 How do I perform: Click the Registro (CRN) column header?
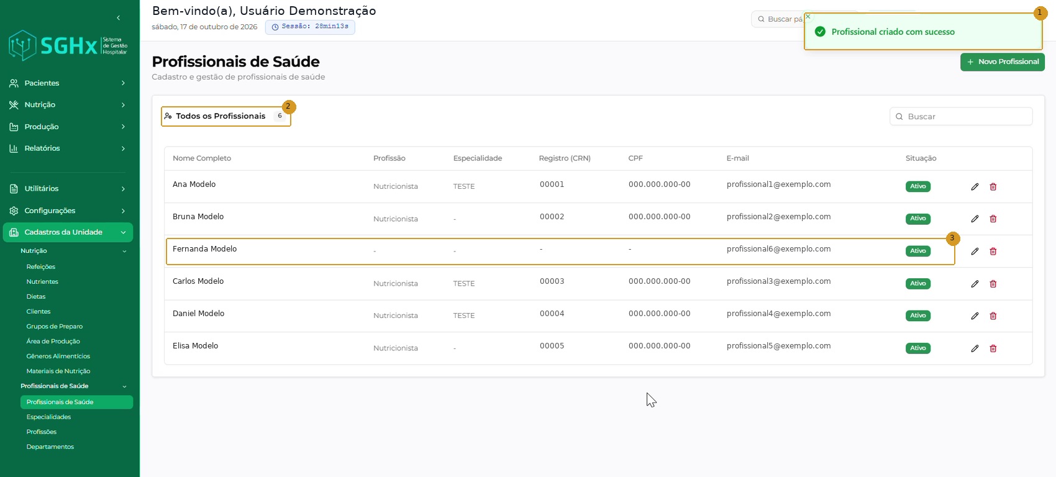pos(565,158)
